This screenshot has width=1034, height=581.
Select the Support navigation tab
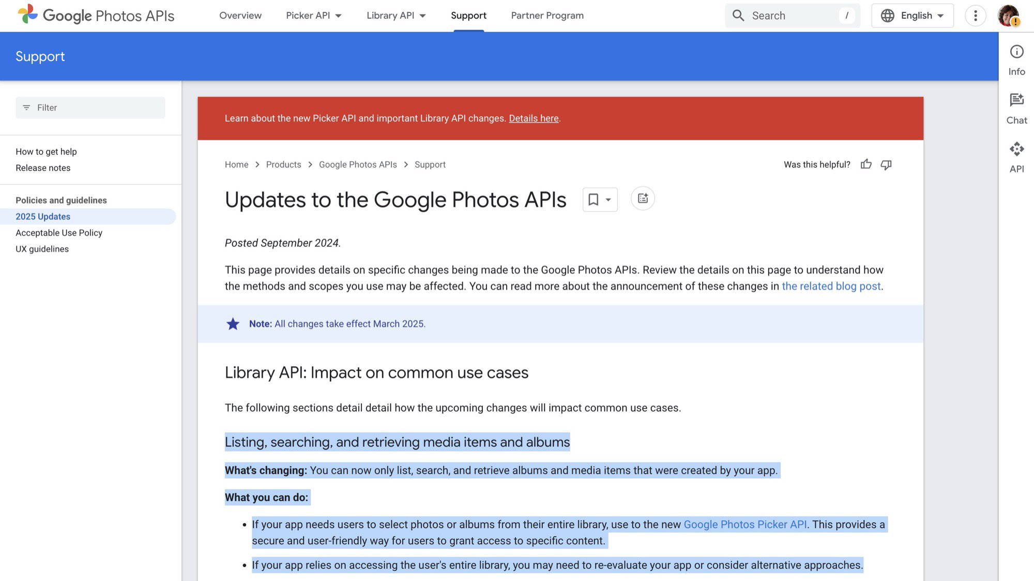tap(469, 15)
